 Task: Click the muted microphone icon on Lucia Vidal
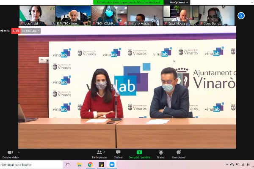(x=22, y=24)
